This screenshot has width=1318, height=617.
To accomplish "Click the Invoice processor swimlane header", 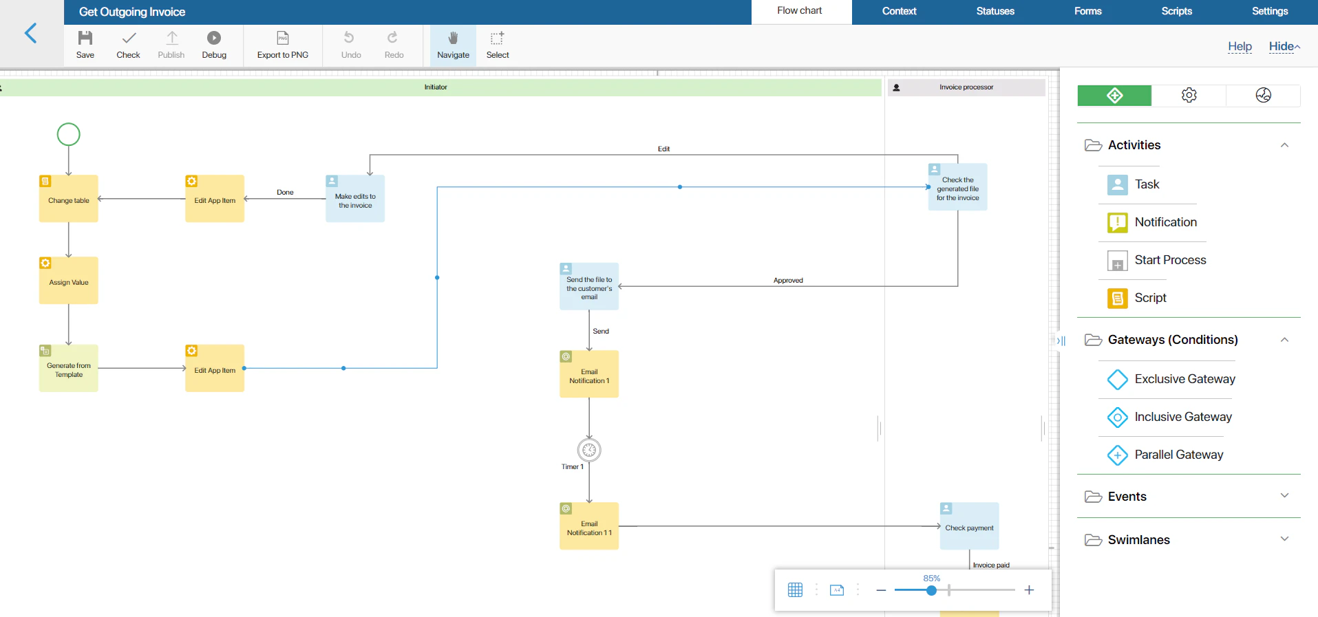I will pos(966,87).
